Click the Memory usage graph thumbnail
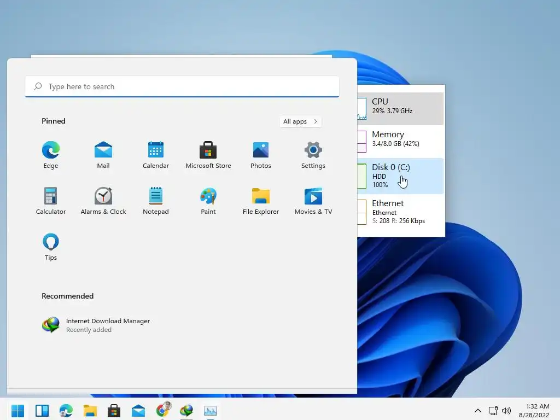Image resolution: width=560 pixels, height=420 pixels. pyautogui.click(x=362, y=142)
